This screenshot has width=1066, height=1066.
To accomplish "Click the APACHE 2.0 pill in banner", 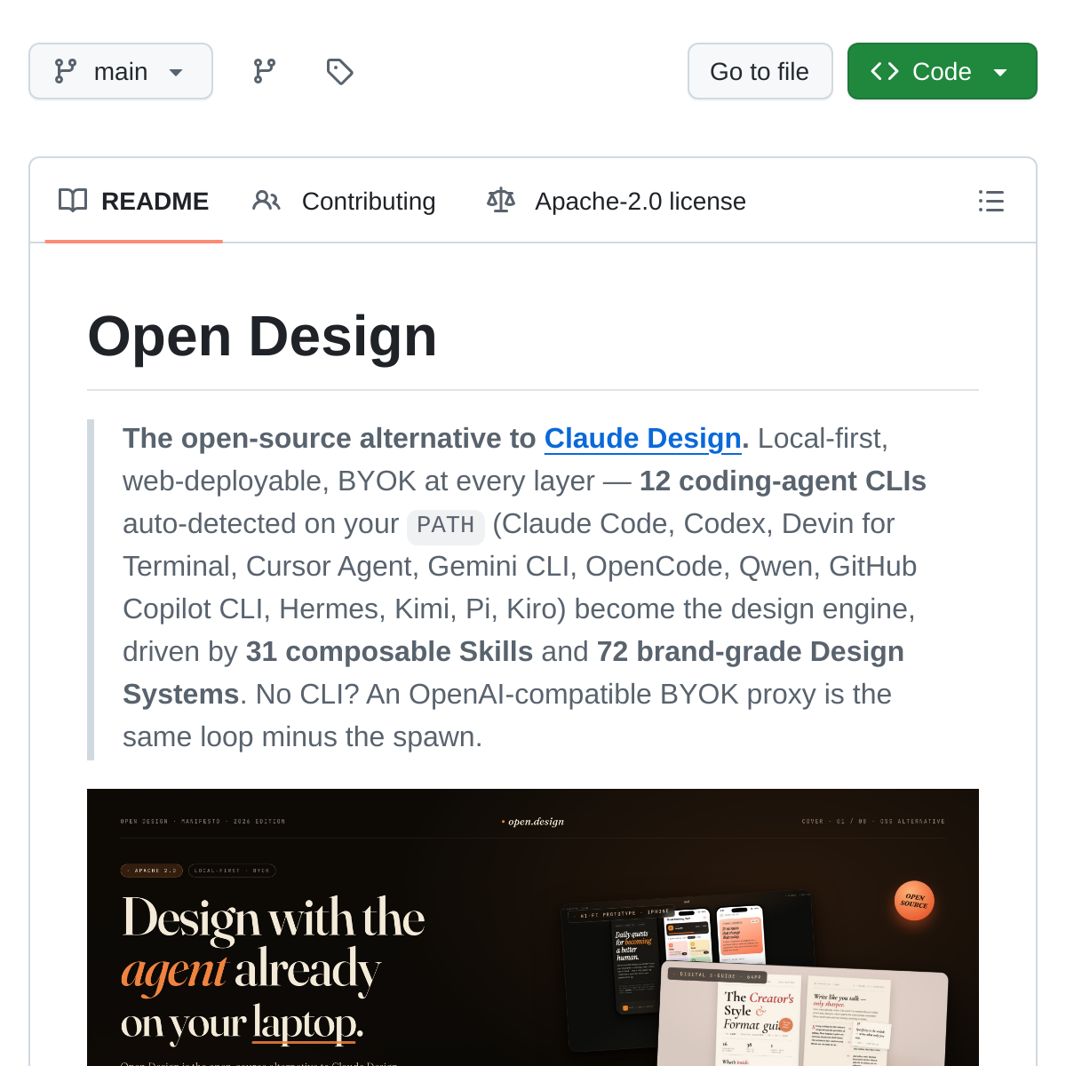I will click(x=152, y=871).
